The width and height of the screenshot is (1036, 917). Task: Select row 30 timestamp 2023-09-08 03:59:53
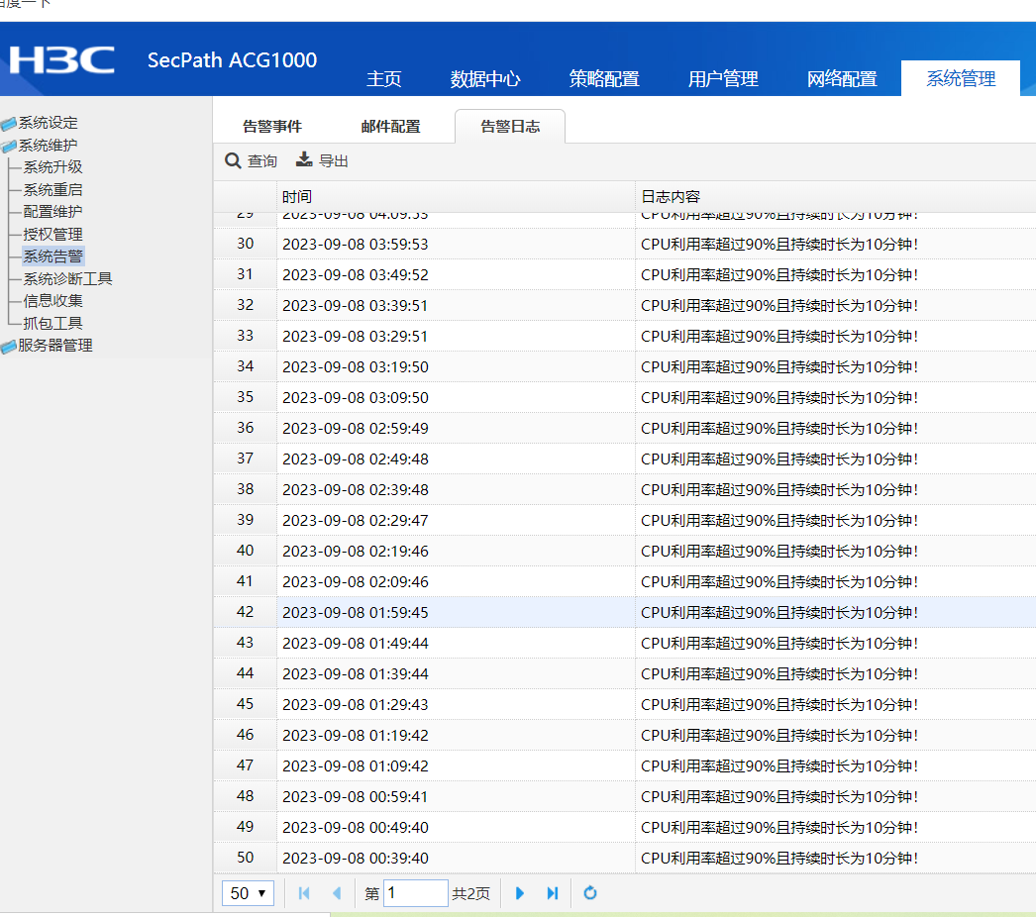click(356, 245)
